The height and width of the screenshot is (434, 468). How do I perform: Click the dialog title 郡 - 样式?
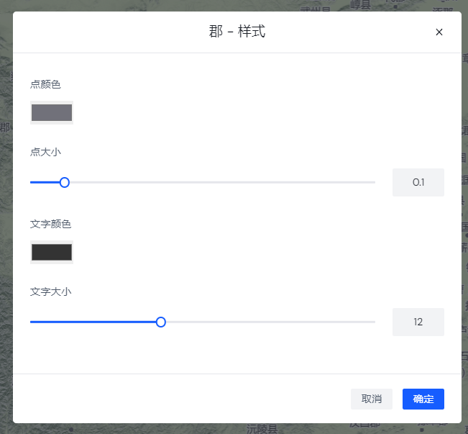[237, 32]
